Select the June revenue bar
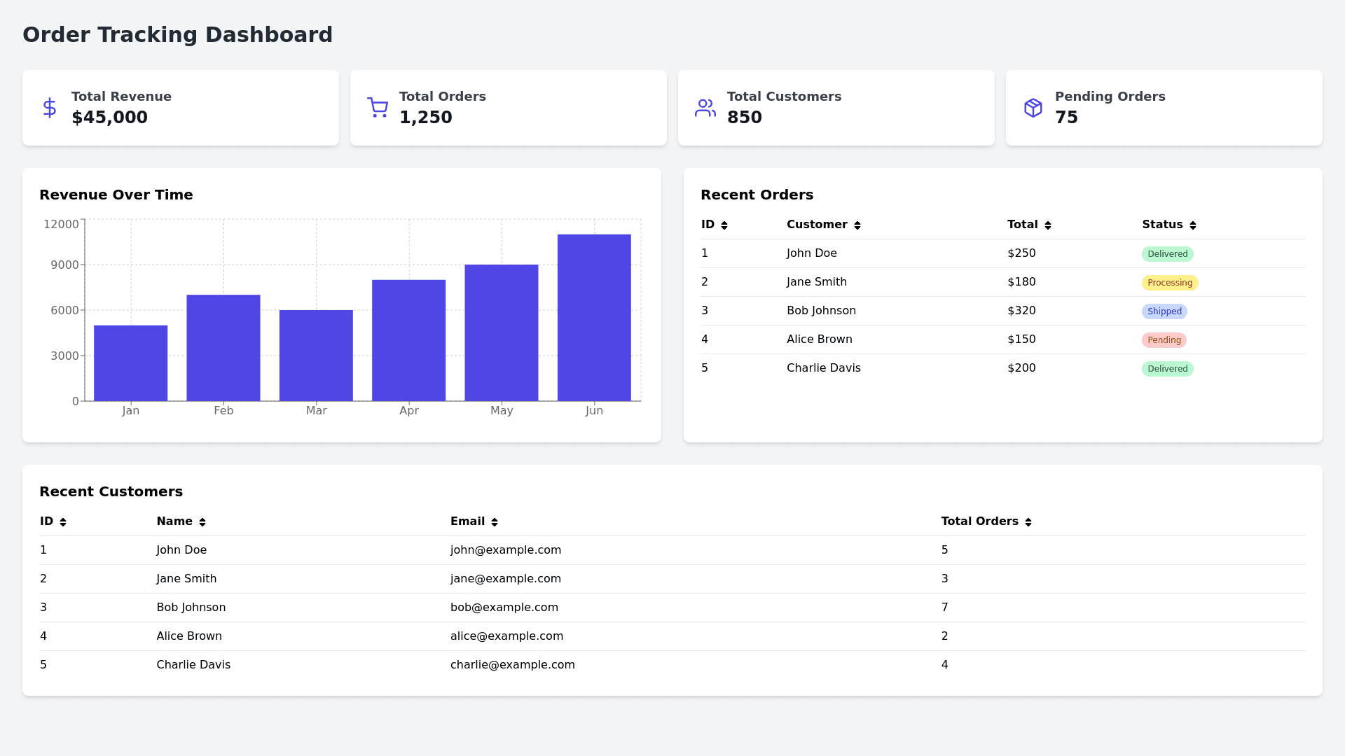 point(594,318)
